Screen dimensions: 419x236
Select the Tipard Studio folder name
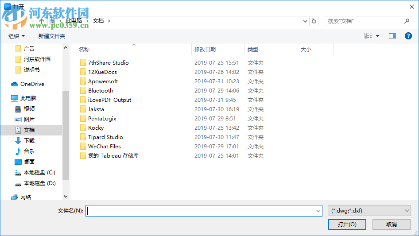[x=105, y=137]
